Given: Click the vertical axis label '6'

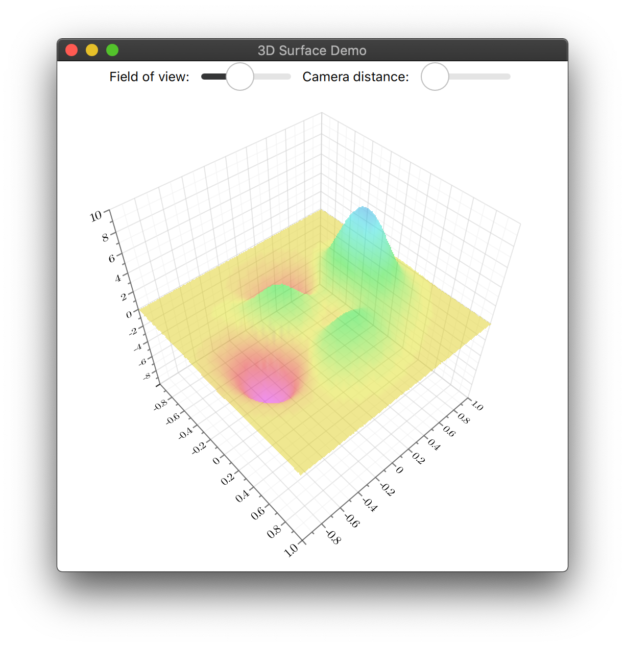Looking at the screenshot, I should pos(111,258).
